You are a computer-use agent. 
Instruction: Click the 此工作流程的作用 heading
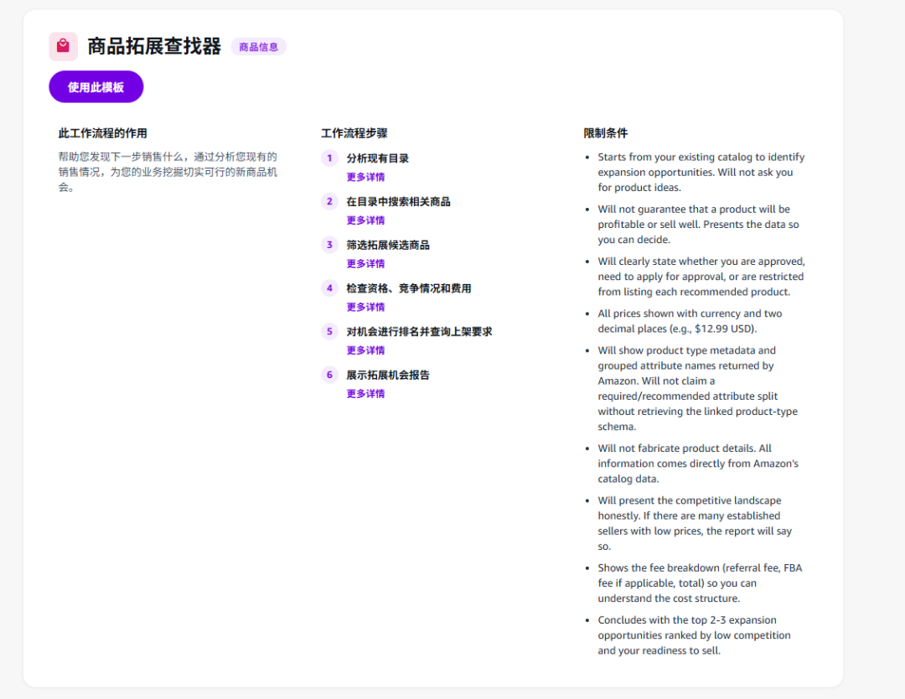(x=103, y=133)
